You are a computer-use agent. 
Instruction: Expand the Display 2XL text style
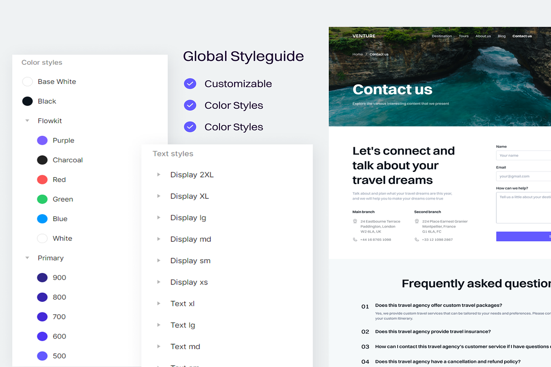click(x=158, y=175)
